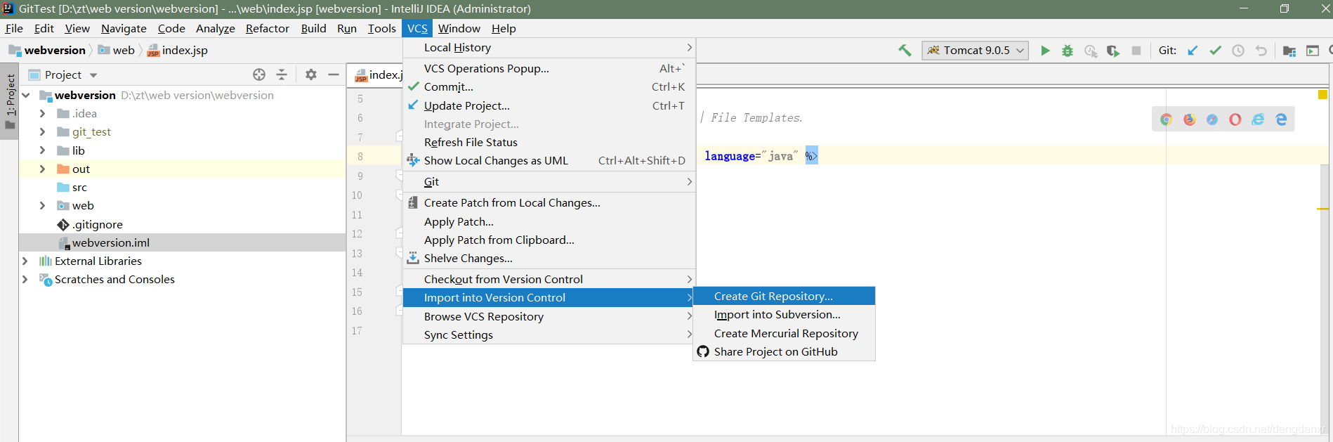Screen dimensions: 1333x442
Task: Open the Local History submenu
Action: pos(549,48)
